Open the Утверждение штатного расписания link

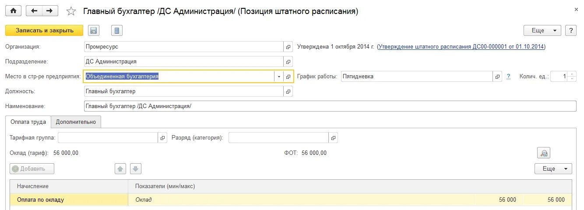461,46
